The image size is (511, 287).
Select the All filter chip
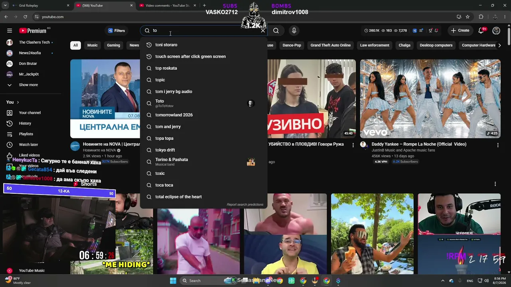[x=75, y=45]
